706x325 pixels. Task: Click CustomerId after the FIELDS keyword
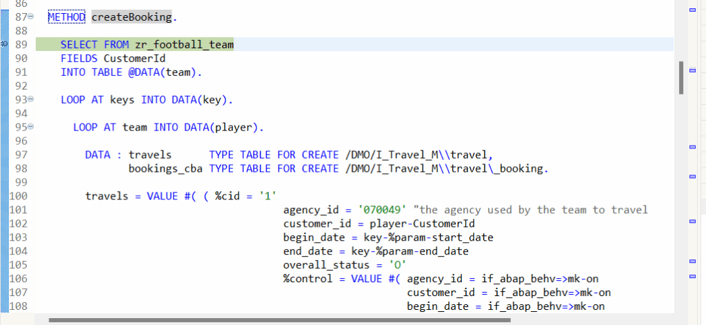134,59
